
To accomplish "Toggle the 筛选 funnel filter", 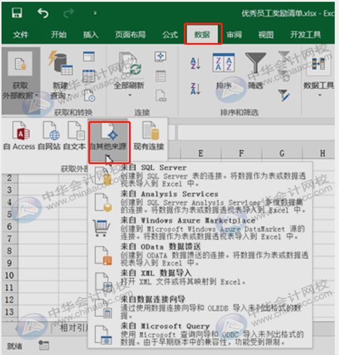I will [255, 72].
